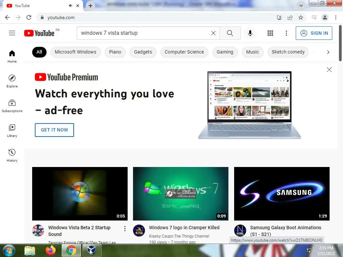
Task: Click the network icon in system tray
Action: pos(309,250)
